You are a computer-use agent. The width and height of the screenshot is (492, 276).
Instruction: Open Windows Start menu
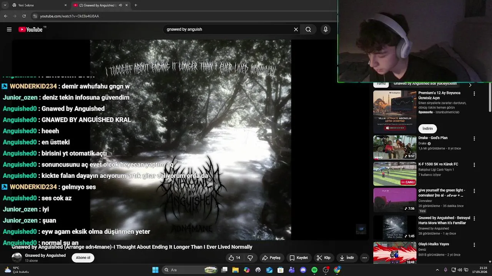click(155, 270)
